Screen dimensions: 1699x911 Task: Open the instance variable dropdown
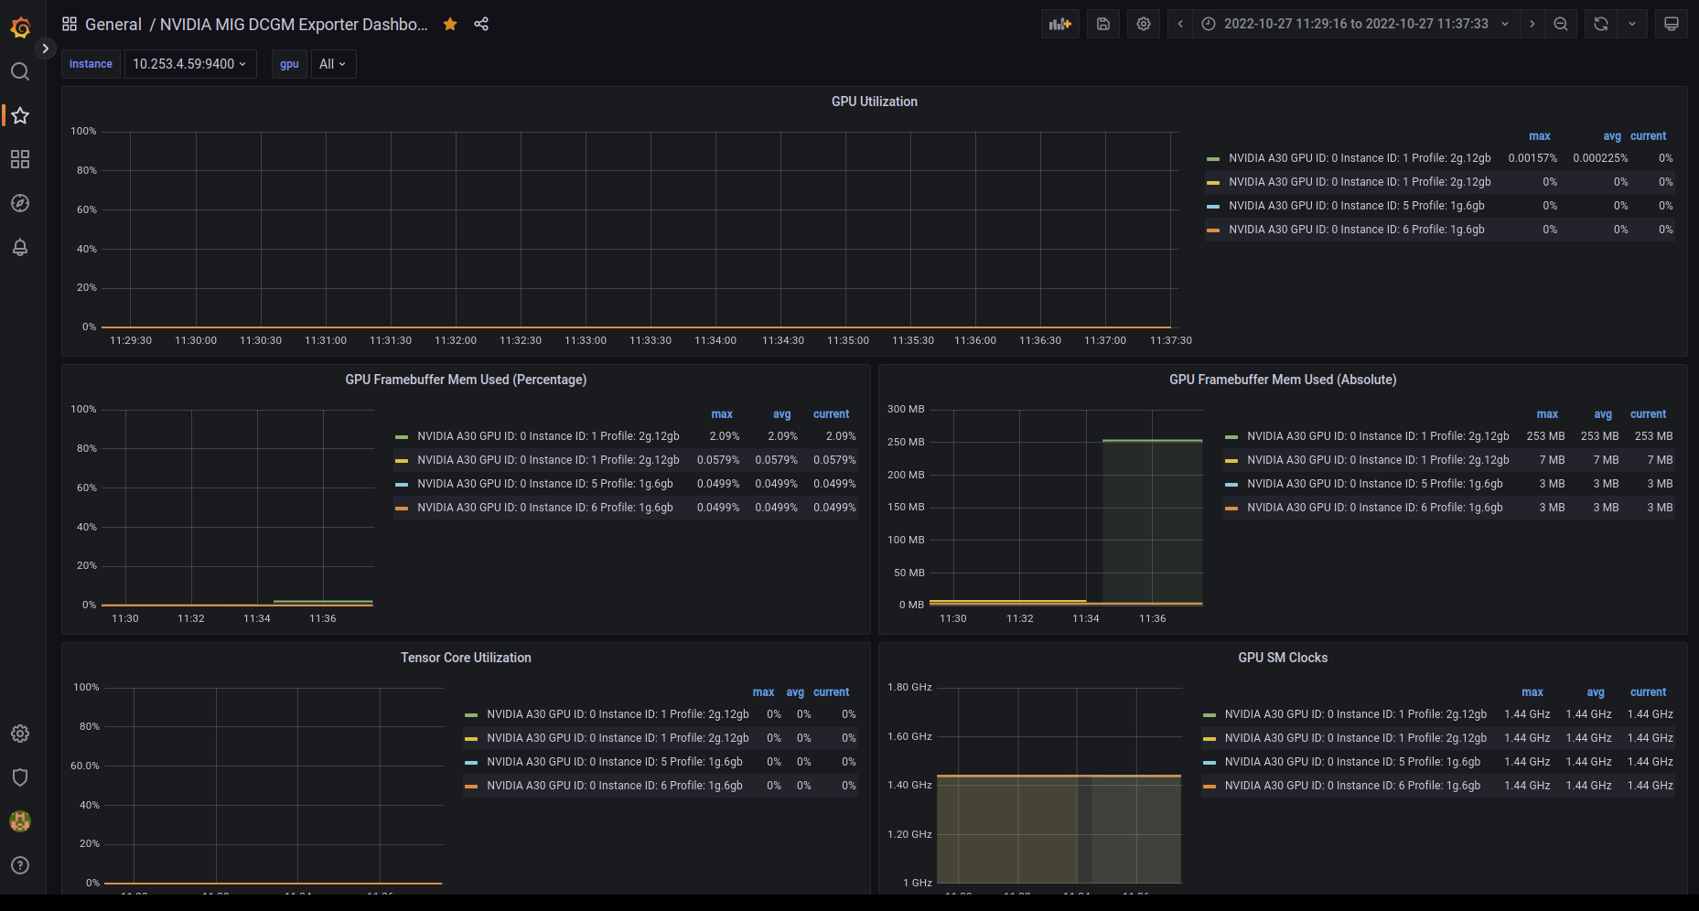tap(190, 64)
